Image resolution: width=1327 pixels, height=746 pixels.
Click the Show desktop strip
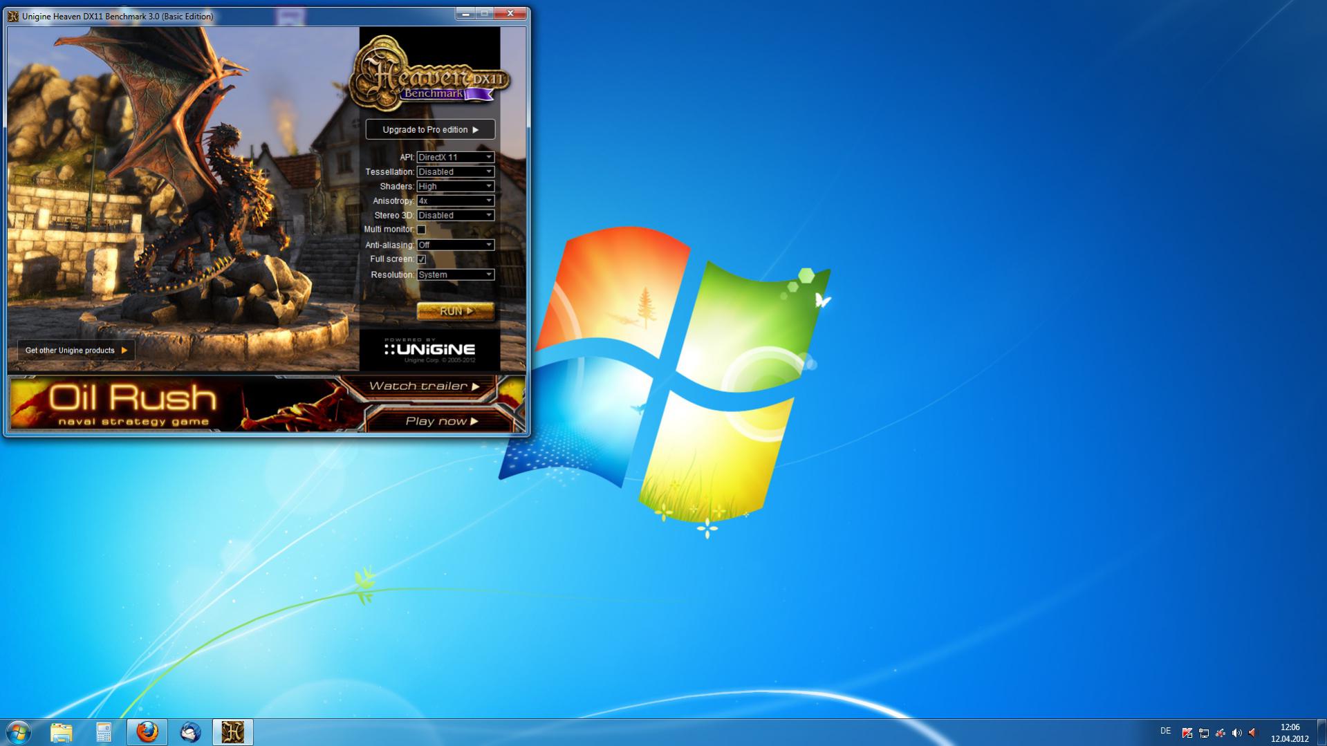pos(1321,732)
